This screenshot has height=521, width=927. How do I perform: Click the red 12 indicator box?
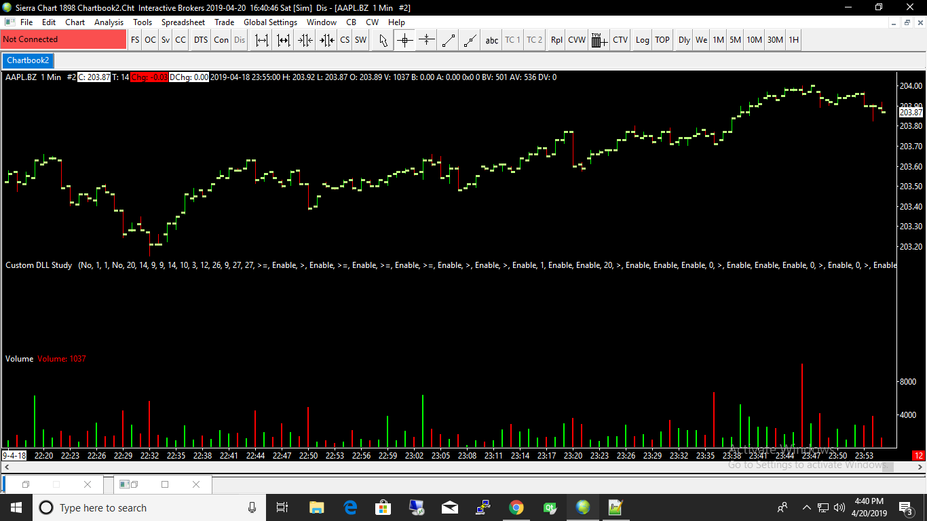click(x=919, y=456)
